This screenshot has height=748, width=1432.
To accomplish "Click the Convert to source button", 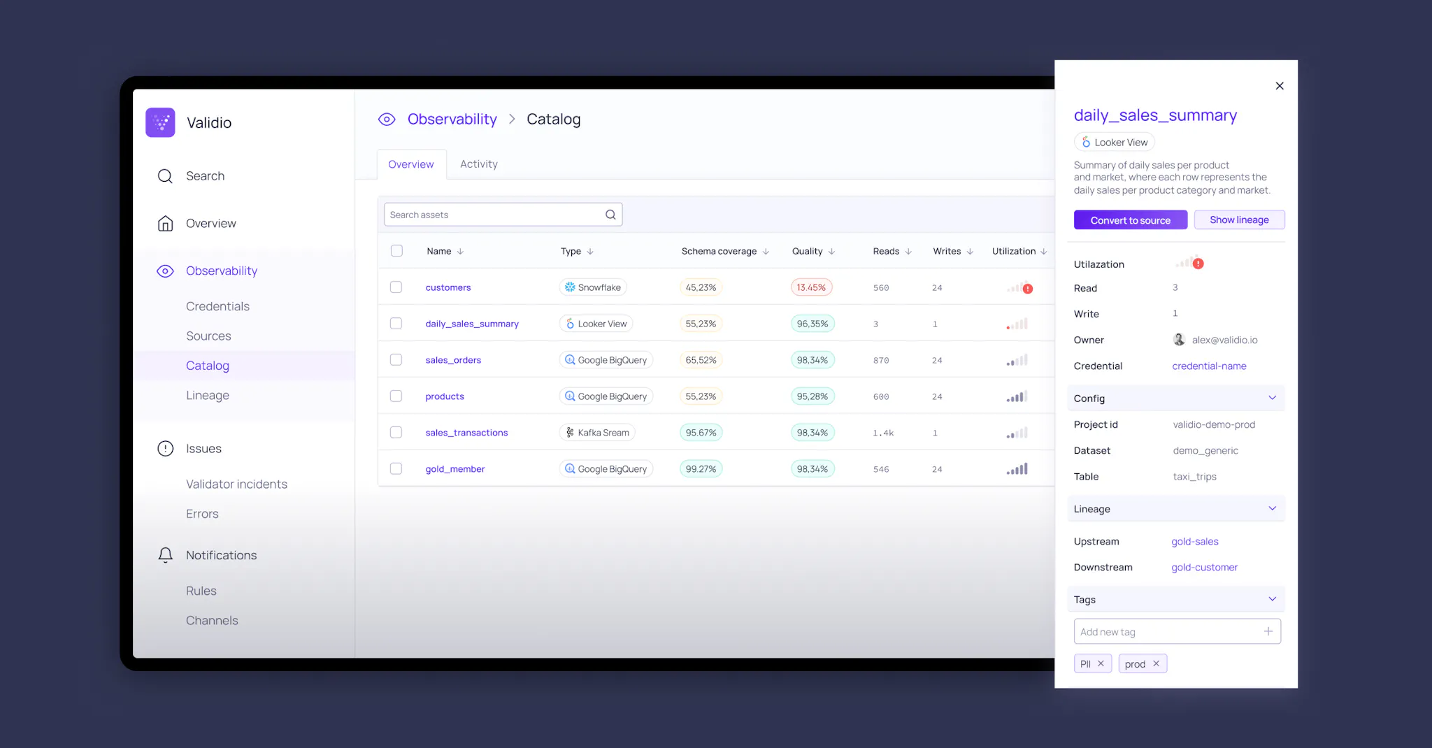I will (x=1131, y=220).
